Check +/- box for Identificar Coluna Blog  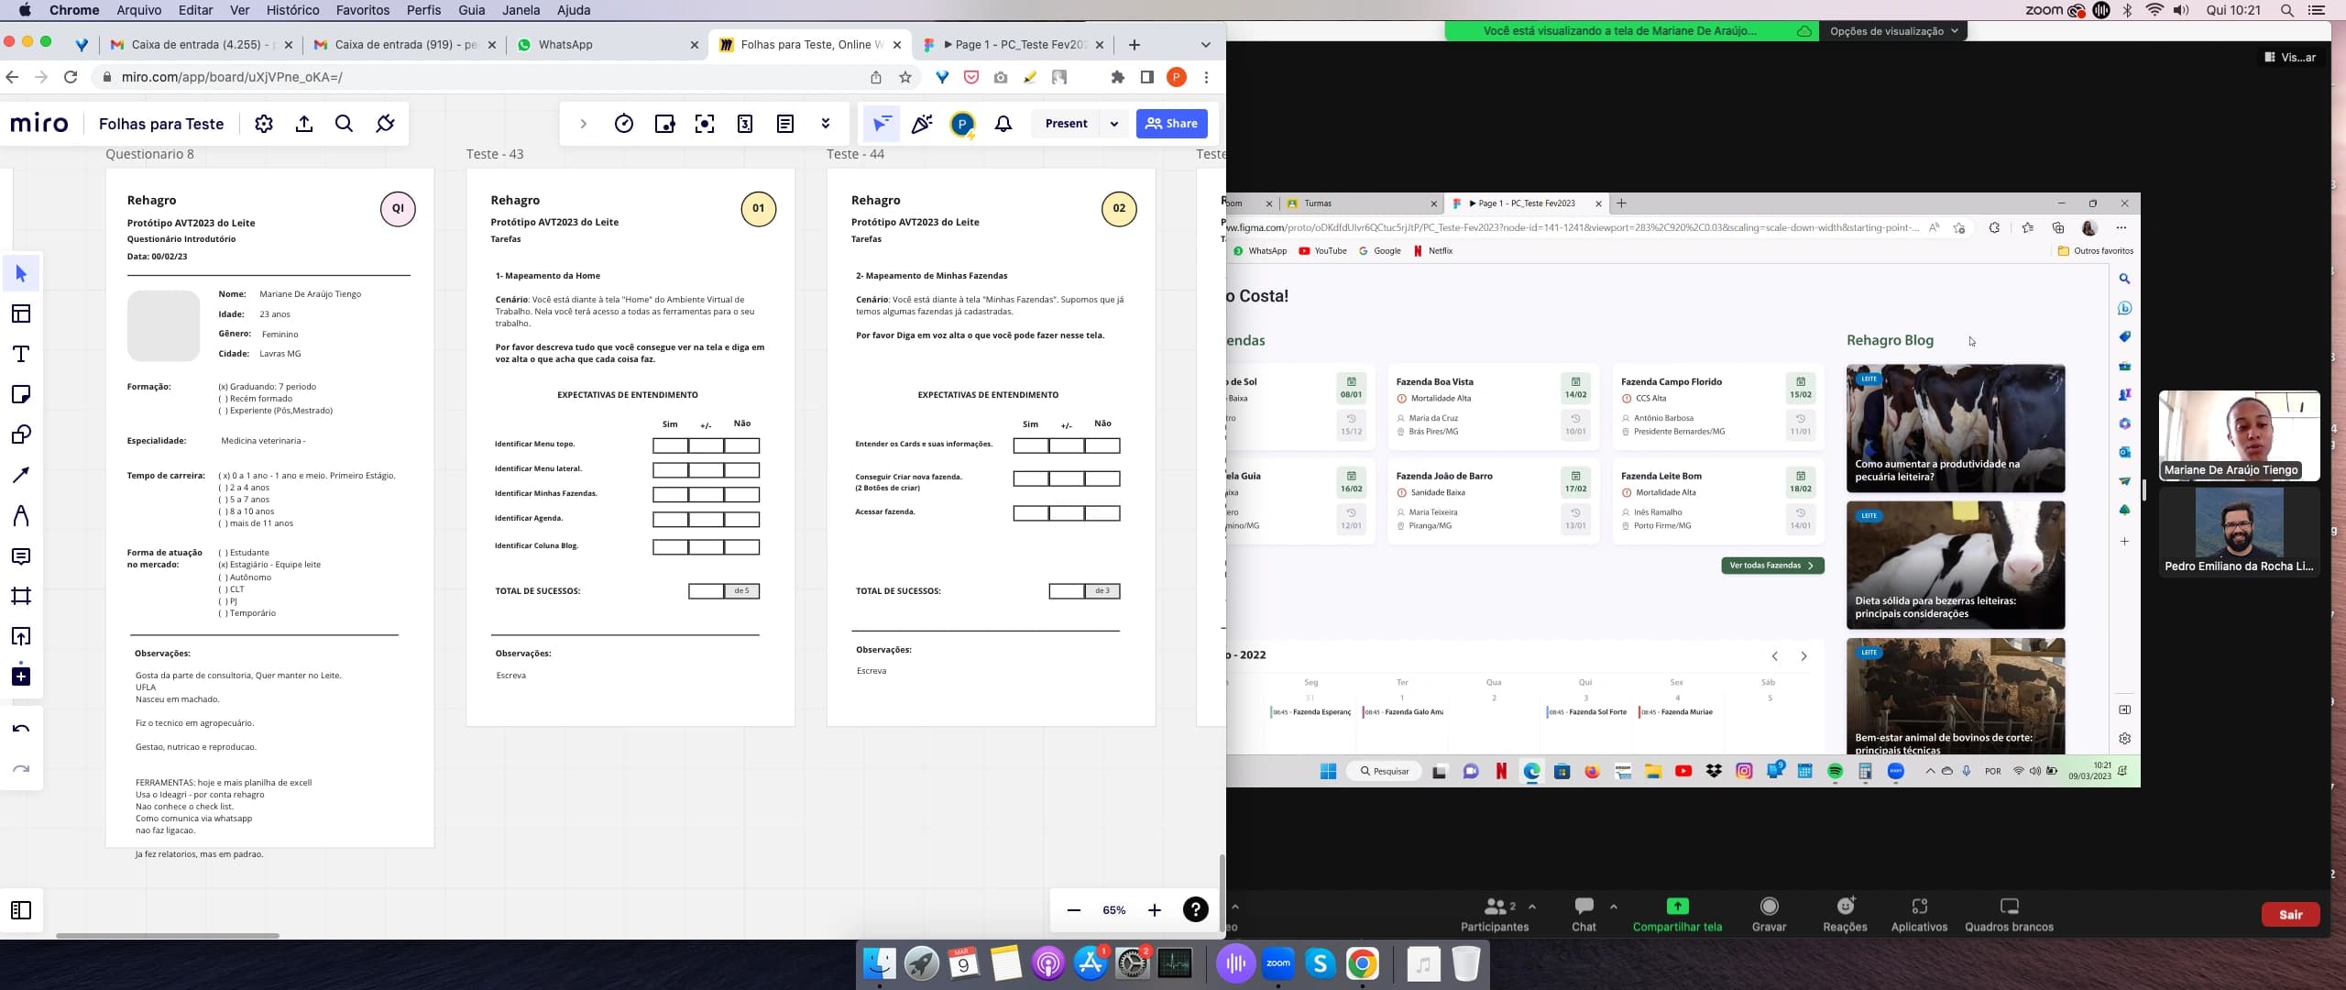(706, 547)
